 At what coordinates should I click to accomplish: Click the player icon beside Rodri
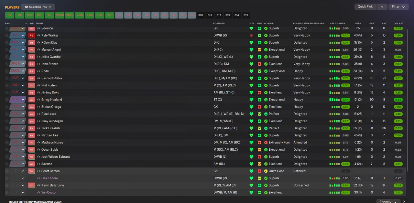tap(38, 71)
